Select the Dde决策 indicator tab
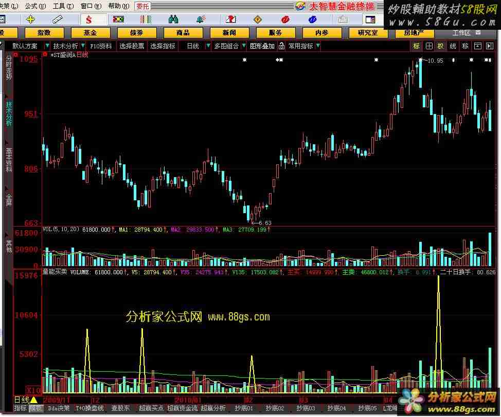Viewport: 501px width, 417px height. [x=59, y=408]
